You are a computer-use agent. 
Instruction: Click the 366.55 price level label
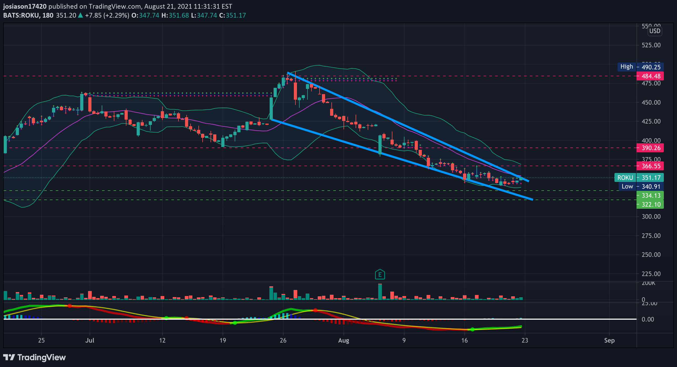(x=650, y=166)
